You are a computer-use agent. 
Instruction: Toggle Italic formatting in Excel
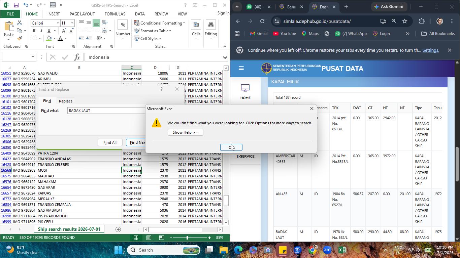41,31
